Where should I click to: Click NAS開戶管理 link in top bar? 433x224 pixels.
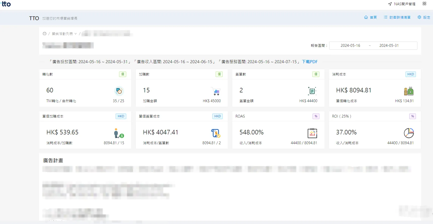point(402,4)
